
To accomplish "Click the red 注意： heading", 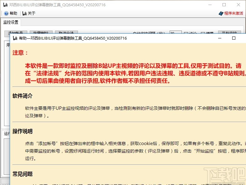I will pos(20,53).
